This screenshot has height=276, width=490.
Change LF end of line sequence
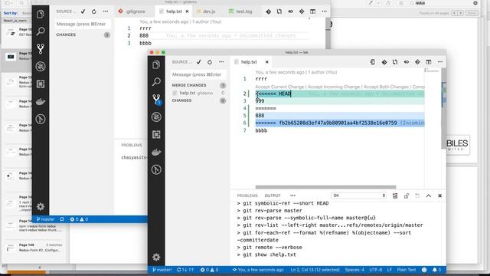(x=390, y=270)
